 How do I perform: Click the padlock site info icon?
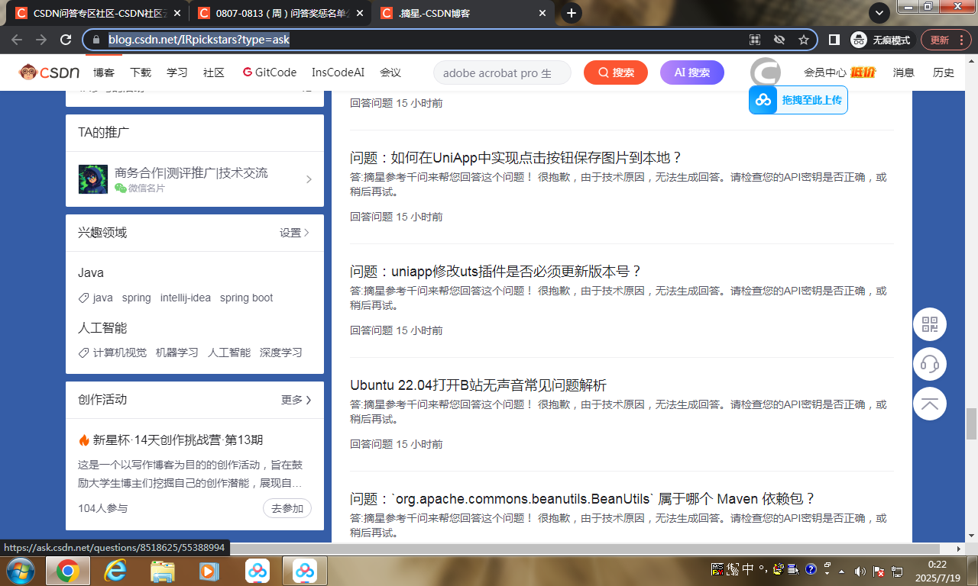pos(96,40)
